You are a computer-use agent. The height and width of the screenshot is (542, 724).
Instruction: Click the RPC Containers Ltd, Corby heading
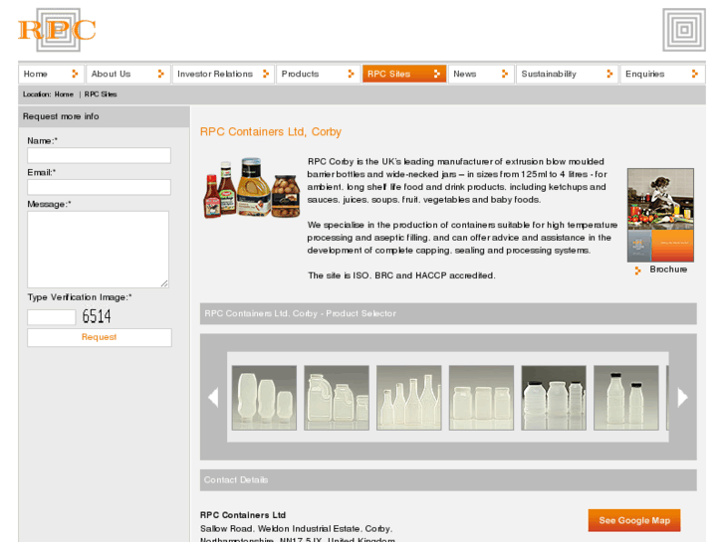[271, 132]
